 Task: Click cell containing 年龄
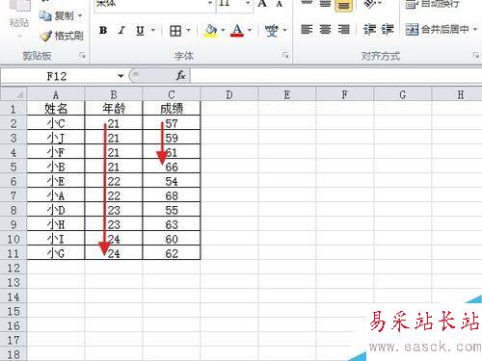(114, 109)
